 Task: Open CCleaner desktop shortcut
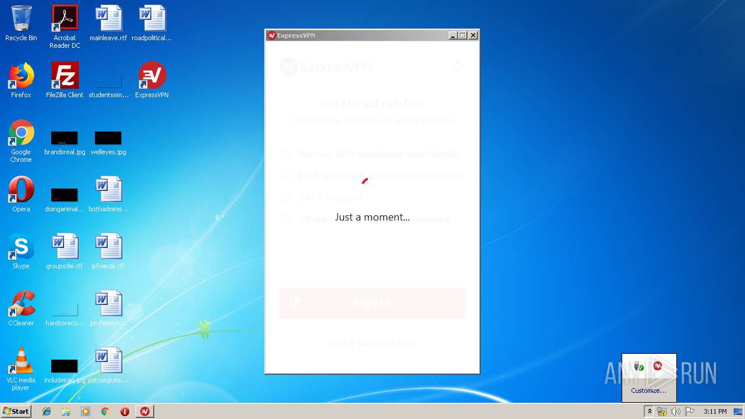[21, 308]
